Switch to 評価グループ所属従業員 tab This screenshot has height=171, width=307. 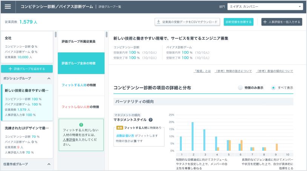click(78, 41)
